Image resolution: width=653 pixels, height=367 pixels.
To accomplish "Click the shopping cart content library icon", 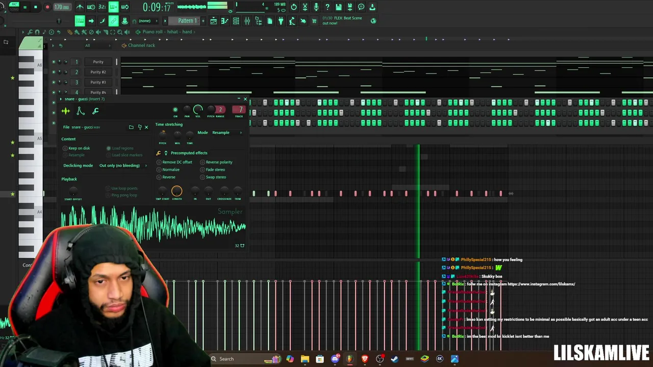I will [x=314, y=21].
